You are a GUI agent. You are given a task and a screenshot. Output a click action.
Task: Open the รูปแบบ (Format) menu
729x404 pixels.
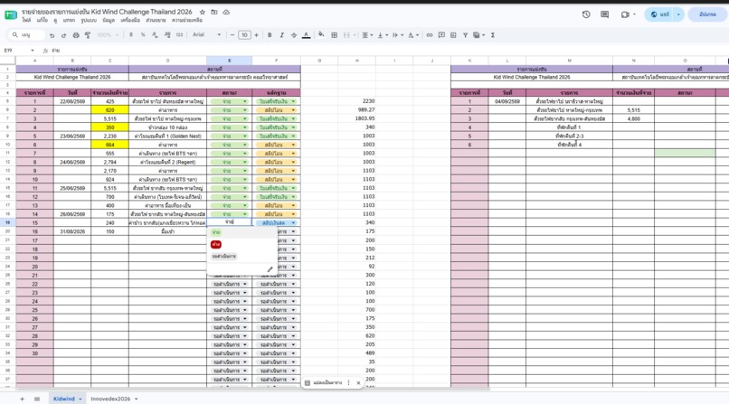tap(89, 21)
